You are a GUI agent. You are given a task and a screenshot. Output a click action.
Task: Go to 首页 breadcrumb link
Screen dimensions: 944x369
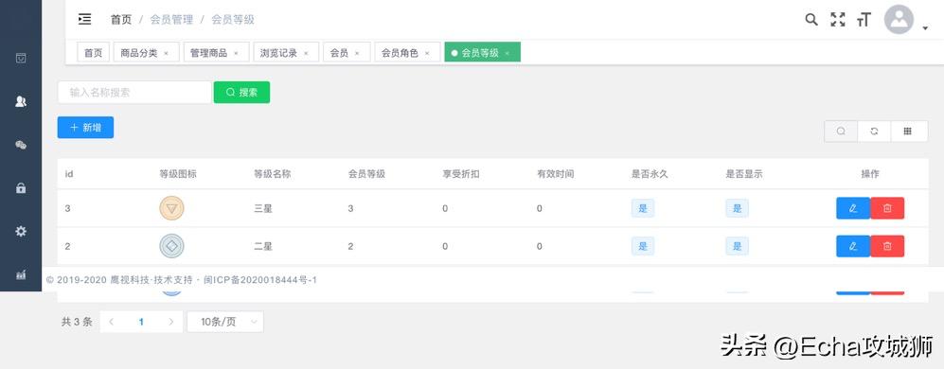pos(120,19)
